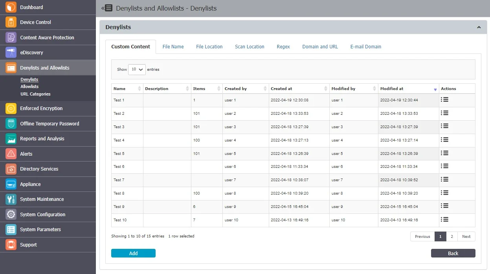The width and height of the screenshot is (490, 274).
Task: Open actions menu for Test 8 row
Action: [x=444, y=193]
